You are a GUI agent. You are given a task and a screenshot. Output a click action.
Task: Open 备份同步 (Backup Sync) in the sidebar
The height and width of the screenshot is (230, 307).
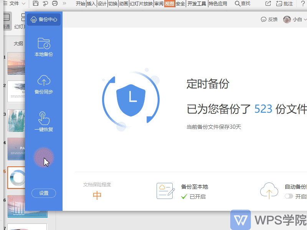pos(43,84)
